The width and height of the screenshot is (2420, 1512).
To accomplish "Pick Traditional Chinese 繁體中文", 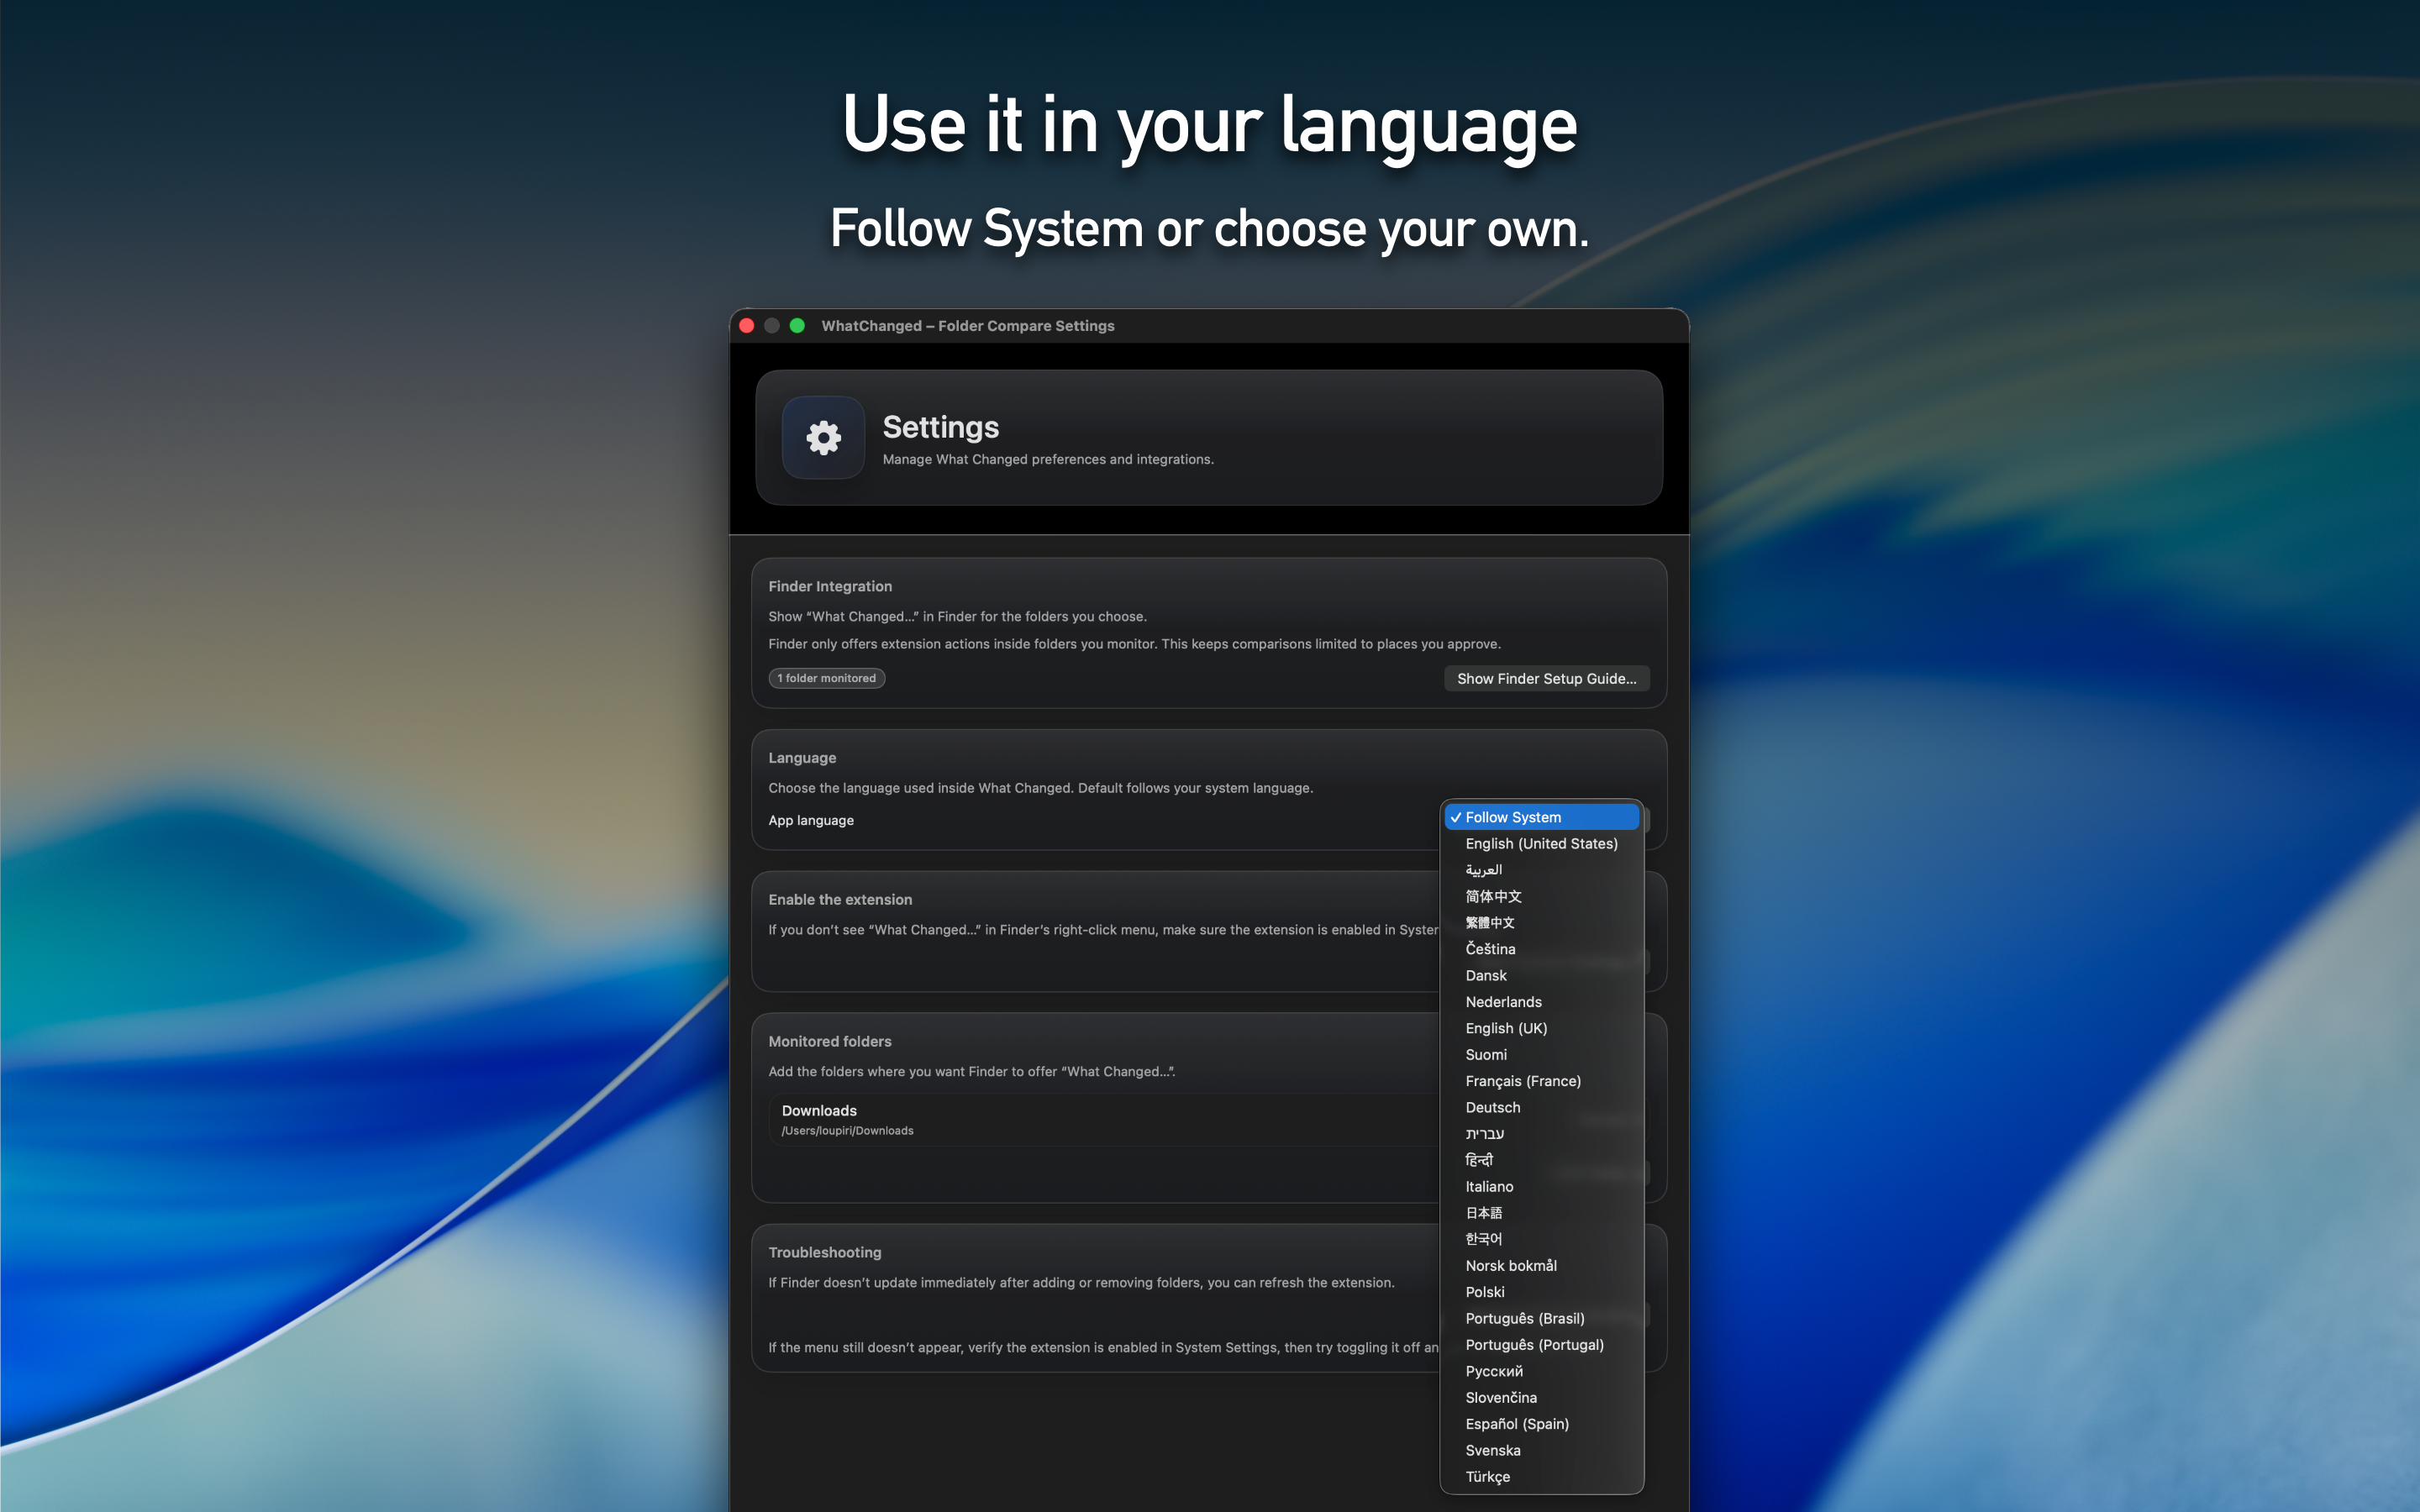I will pos(1541,923).
